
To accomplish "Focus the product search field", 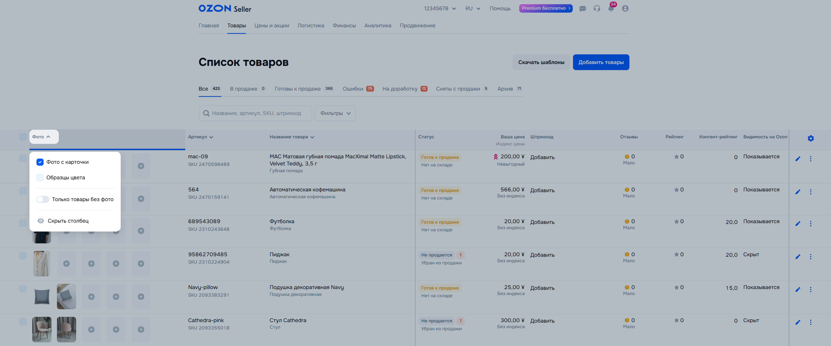I will pyautogui.click(x=255, y=113).
